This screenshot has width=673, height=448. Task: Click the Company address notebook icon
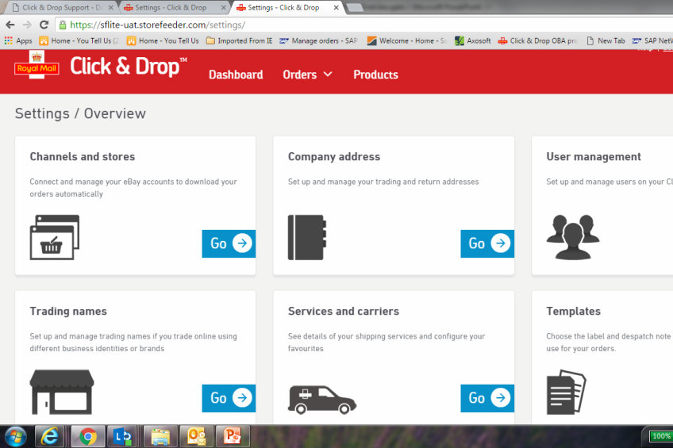click(x=307, y=237)
